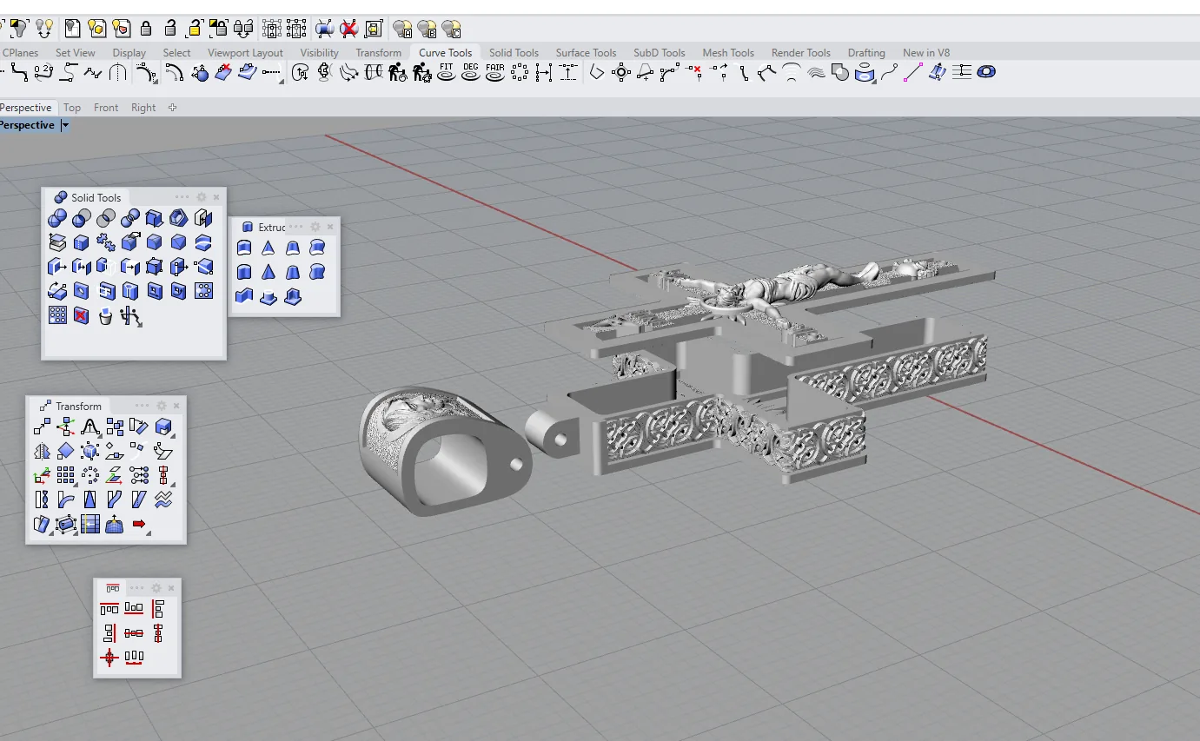This screenshot has width=1200, height=741.
Task: Choose the Boolean Difference icon in Solid Tools
Action: tap(82, 218)
